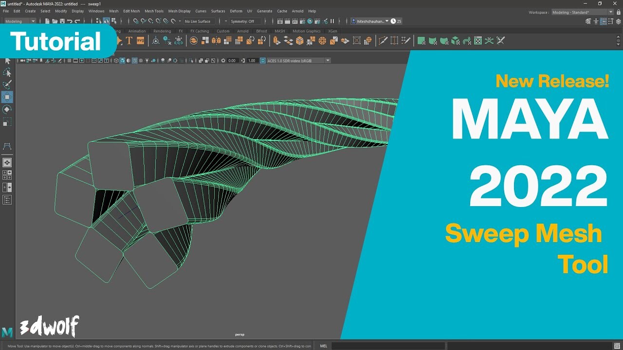The height and width of the screenshot is (350, 623).
Task: Select the SVG creation tool on the shelf
Action: tap(141, 40)
